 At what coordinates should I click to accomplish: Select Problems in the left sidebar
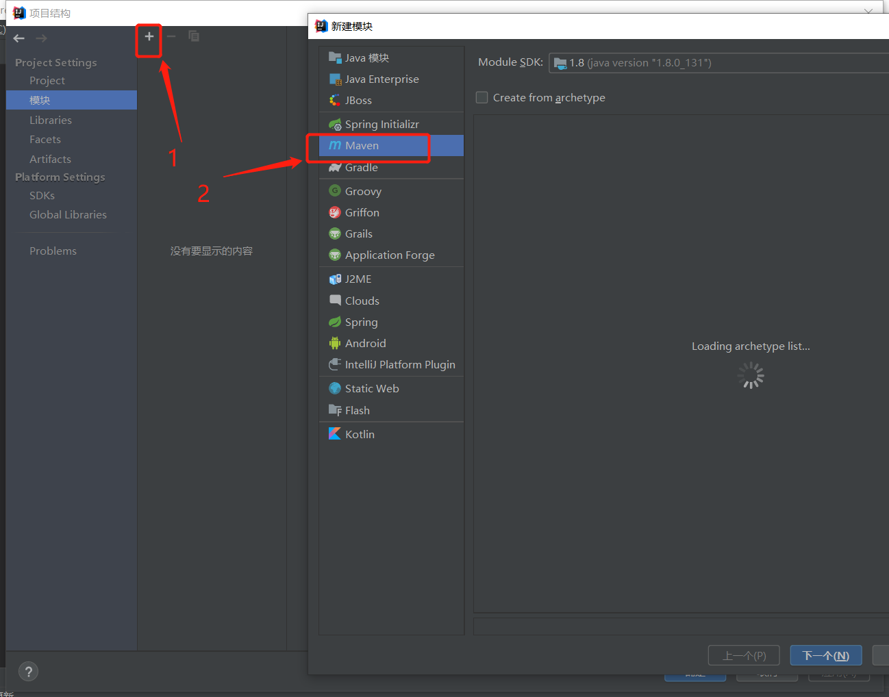pyautogui.click(x=53, y=251)
